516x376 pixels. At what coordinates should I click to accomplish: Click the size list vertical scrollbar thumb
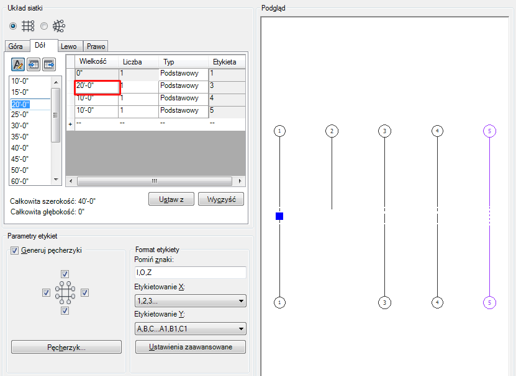click(56, 115)
